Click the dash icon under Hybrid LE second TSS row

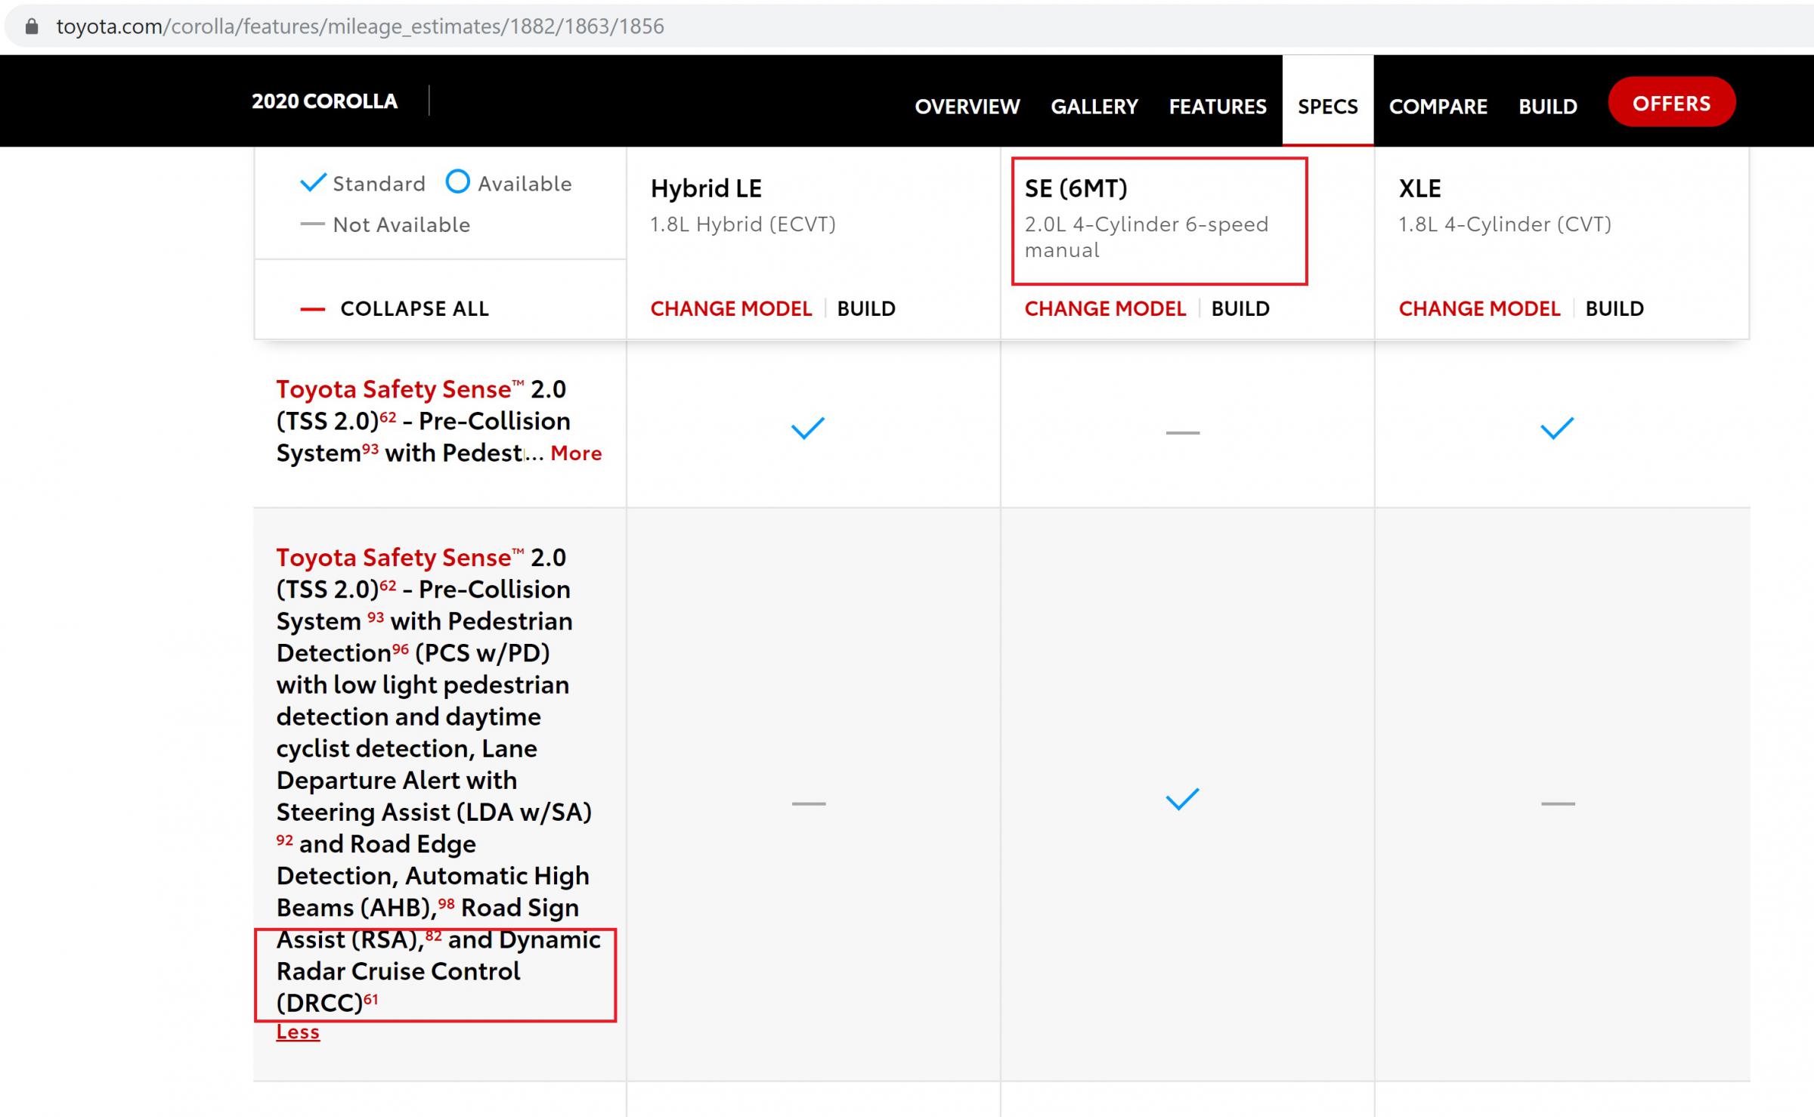(806, 800)
